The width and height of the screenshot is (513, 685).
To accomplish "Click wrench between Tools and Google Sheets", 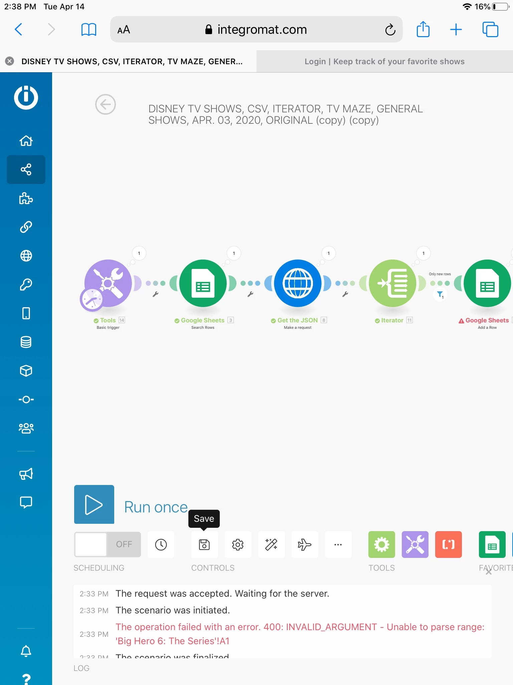I will [155, 294].
